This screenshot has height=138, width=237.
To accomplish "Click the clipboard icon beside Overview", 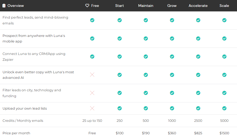I will click(4, 6).
